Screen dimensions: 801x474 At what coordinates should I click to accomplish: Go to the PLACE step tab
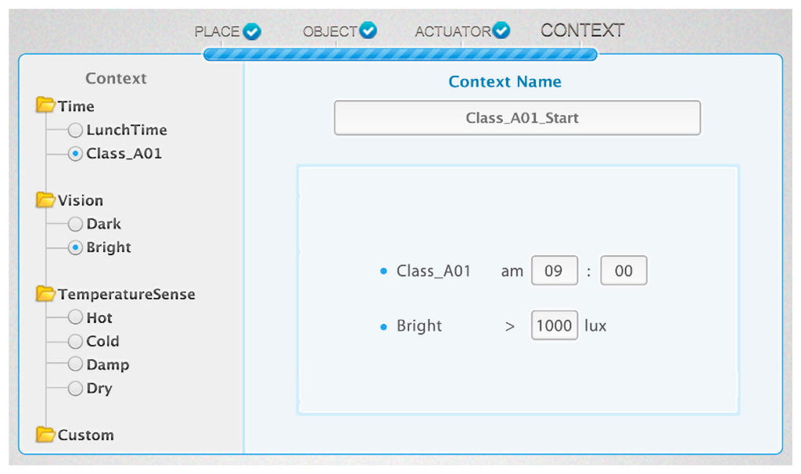[x=217, y=32]
